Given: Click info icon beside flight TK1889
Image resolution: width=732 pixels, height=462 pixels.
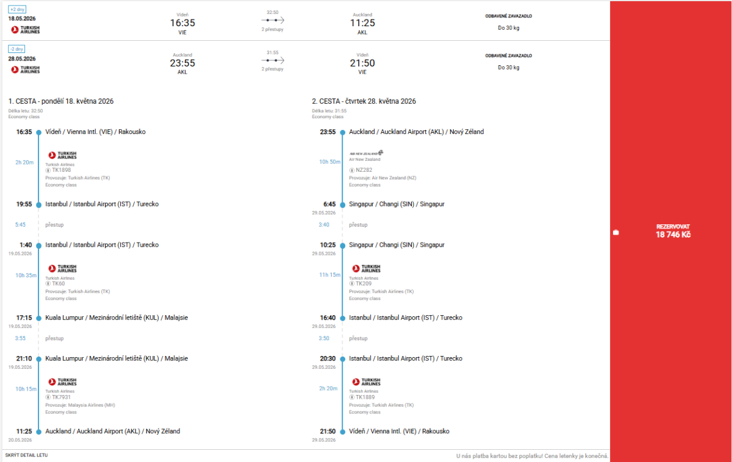Looking at the screenshot, I should 352,397.
